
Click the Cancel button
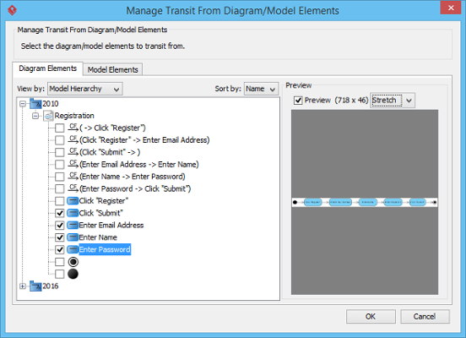pyautogui.click(x=425, y=316)
